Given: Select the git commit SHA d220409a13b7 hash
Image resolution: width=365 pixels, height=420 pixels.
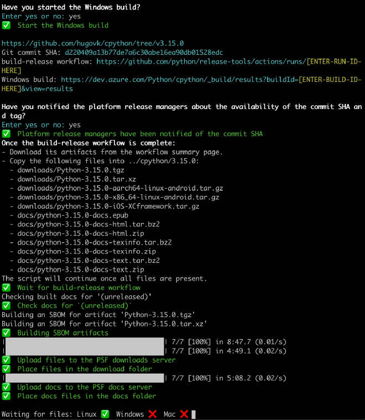Looking at the screenshot, I should pyautogui.click(x=144, y=53).
